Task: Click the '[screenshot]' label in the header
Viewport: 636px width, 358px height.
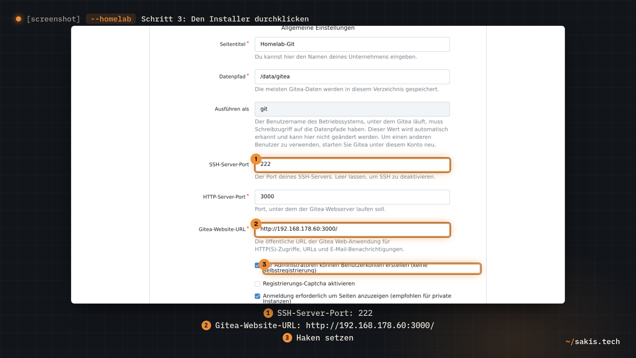Action: (x=54, y=19)
